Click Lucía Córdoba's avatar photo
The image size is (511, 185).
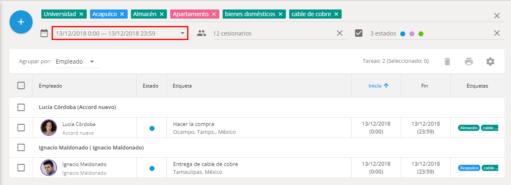49,128
